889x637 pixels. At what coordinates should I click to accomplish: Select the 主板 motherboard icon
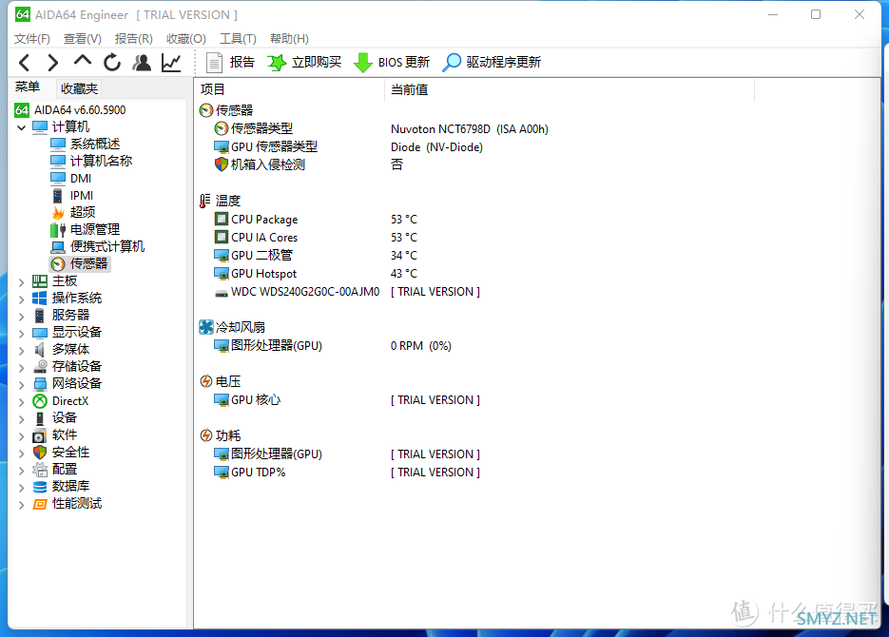[40, 281]
